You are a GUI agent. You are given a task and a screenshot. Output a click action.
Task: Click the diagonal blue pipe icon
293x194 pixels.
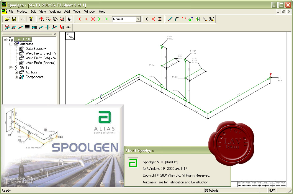[x=170, y=19]
